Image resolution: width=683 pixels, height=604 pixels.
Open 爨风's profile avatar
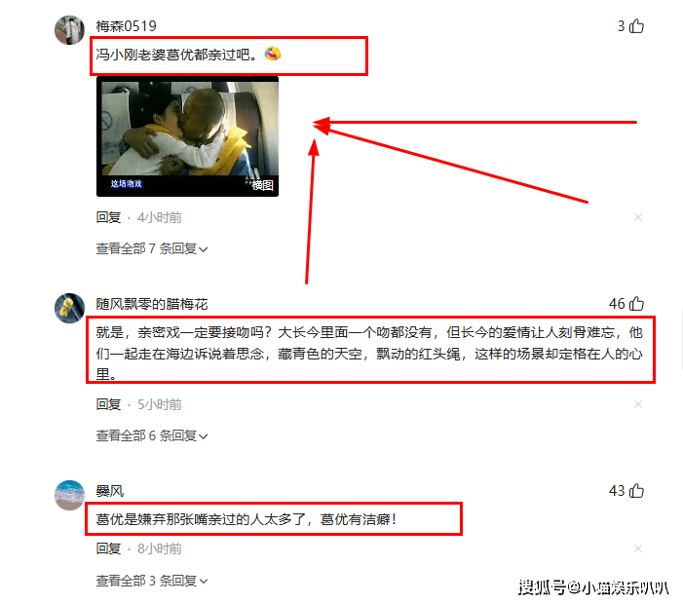tap(69, 495)
